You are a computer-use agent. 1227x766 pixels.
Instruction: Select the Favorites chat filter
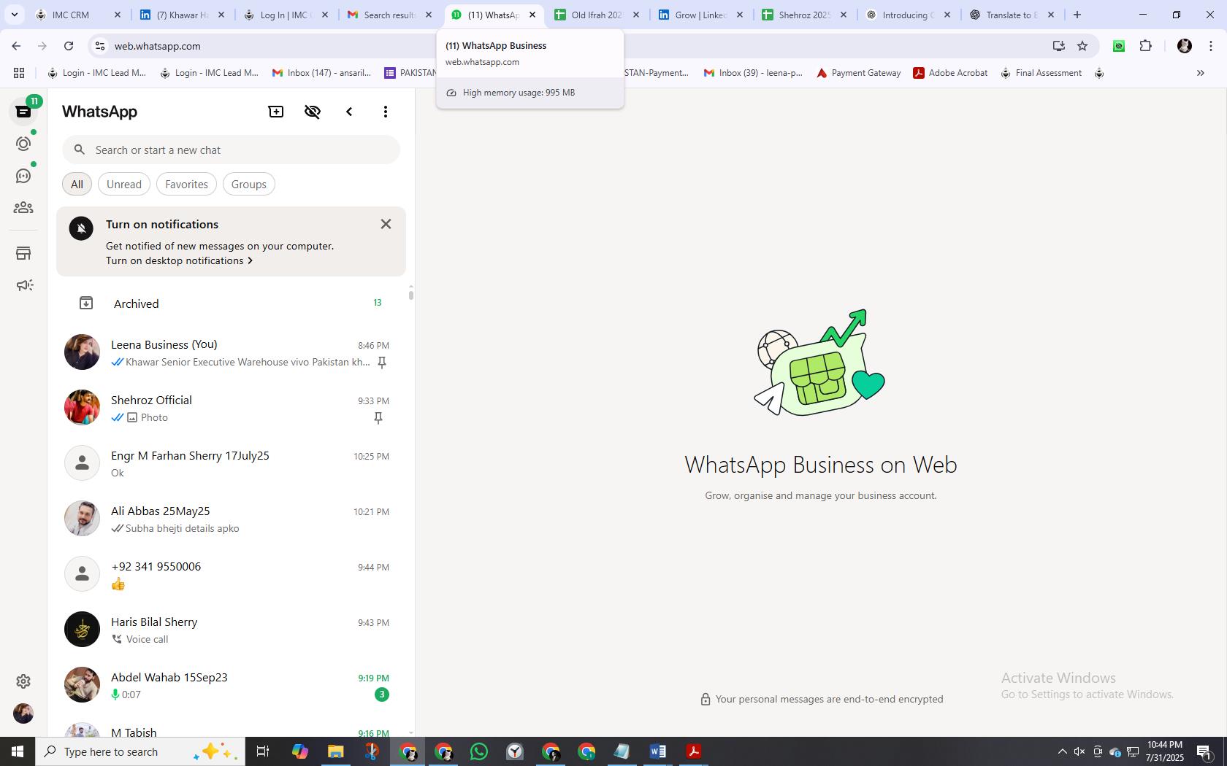(x=186, y=185)
